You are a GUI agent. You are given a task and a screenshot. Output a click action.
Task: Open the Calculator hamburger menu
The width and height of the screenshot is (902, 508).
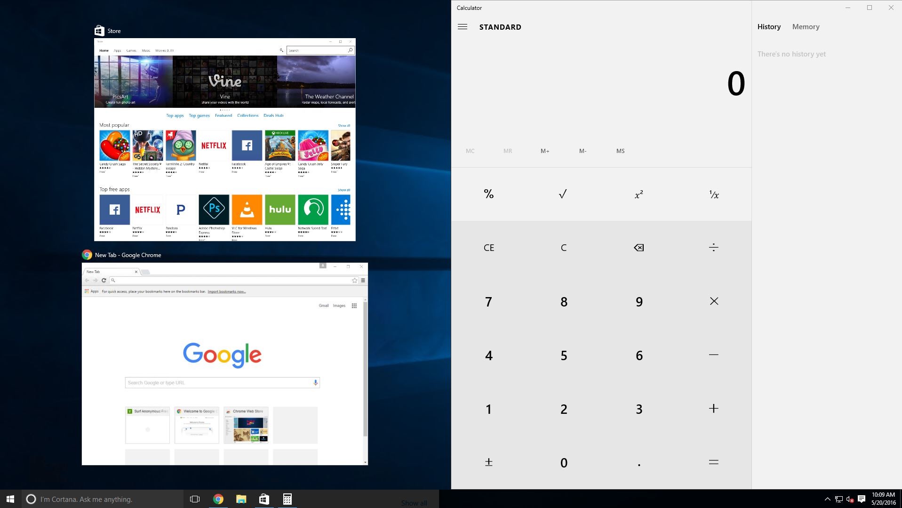click(x=463, y=27)
